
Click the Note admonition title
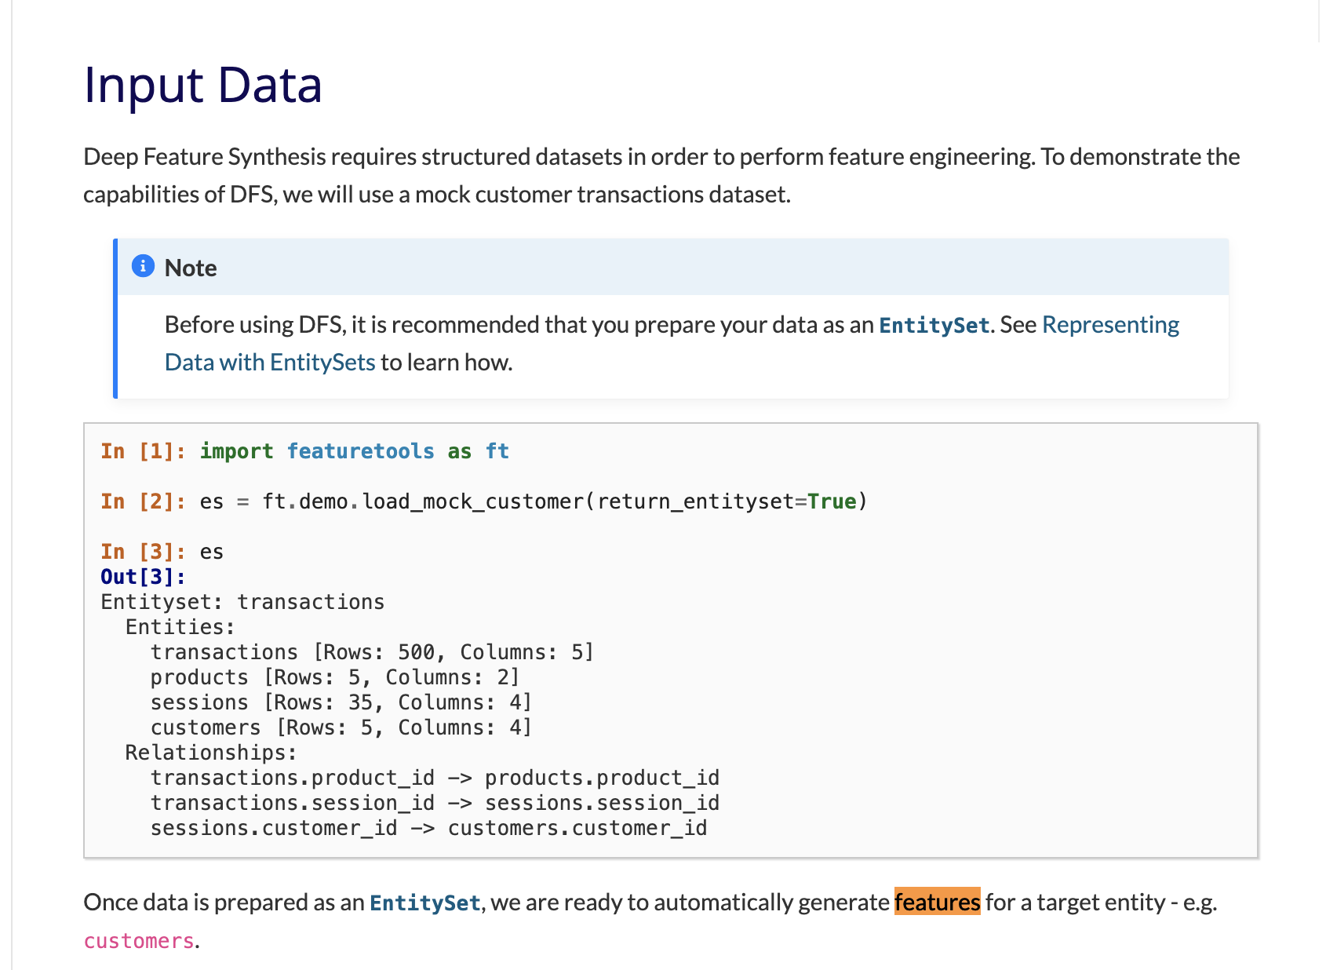(191, 268)
